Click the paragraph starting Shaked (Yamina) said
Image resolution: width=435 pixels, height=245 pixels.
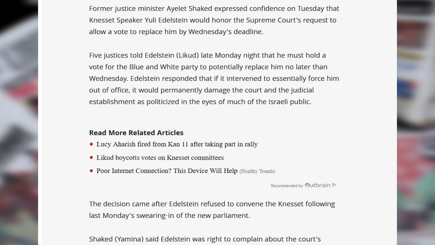pyautogui.click(x=205, y=239)
